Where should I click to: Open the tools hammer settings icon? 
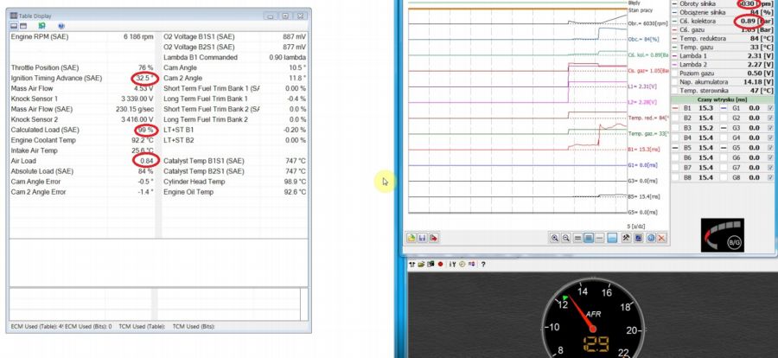(625, 238)
